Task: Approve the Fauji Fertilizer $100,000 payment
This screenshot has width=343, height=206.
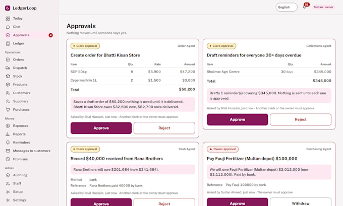Action: tap(238, 202)
